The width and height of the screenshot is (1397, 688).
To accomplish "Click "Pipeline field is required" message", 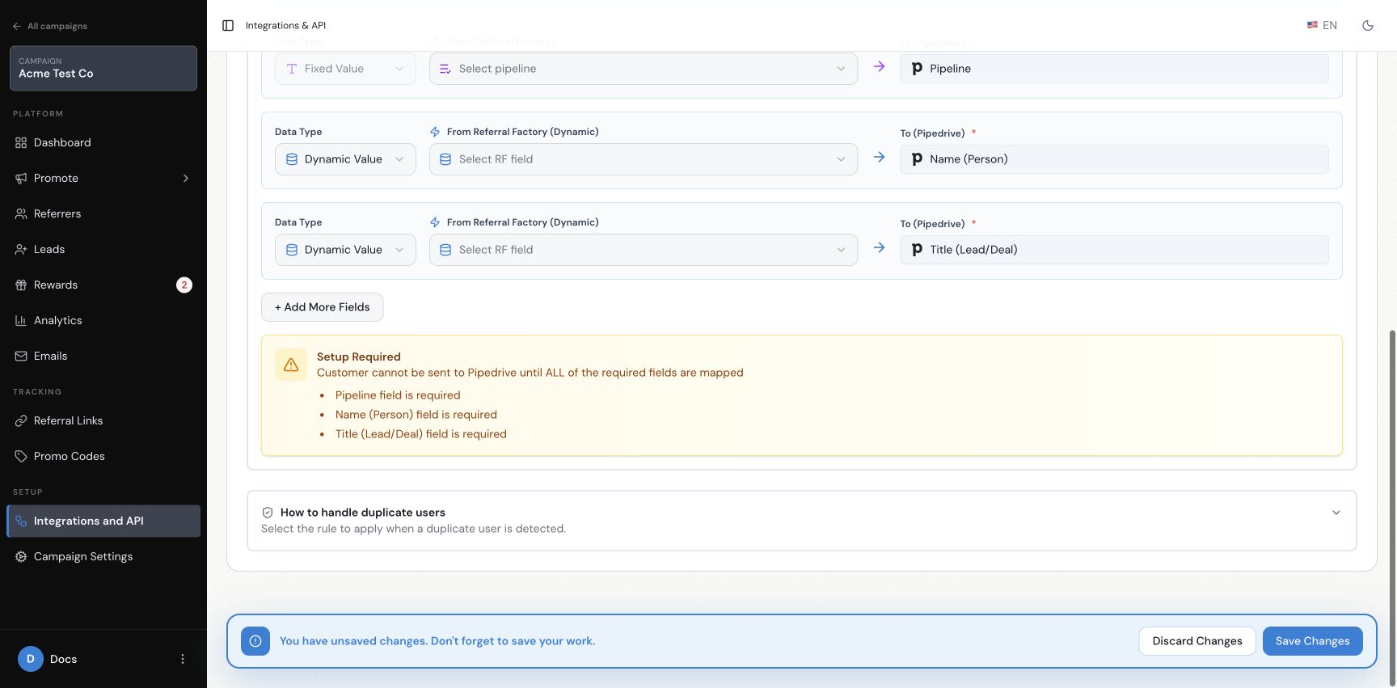I will [x=398, y=395].
